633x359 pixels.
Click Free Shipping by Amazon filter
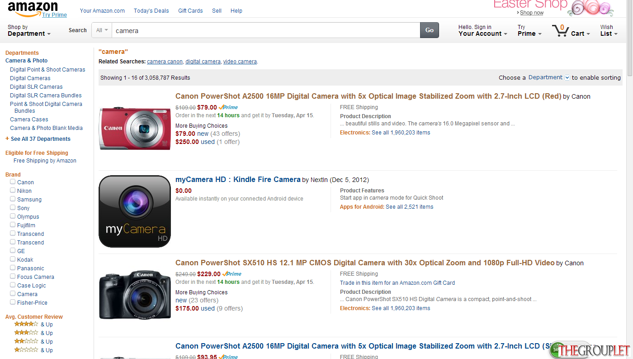[45, 160]
